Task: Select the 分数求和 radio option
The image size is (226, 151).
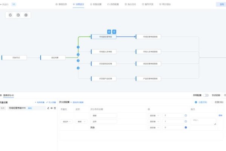Action: [x=202, y=102]
